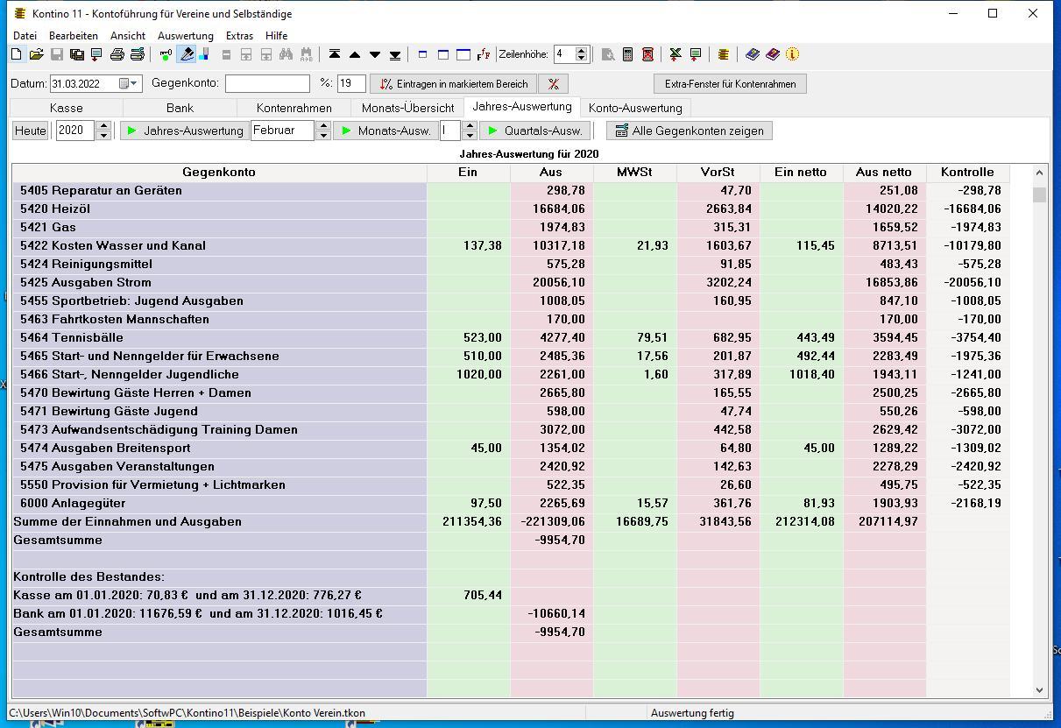Click the vertical scrollbar down arrow

(x=1040, y=690)
